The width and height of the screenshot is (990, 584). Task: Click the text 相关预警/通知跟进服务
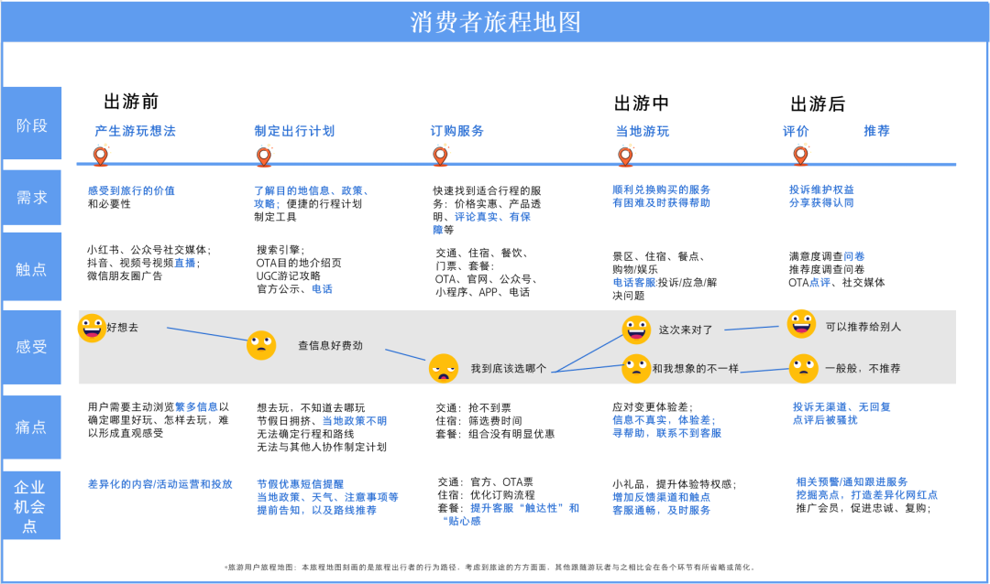pyautogui.click(x=852, y=481)
